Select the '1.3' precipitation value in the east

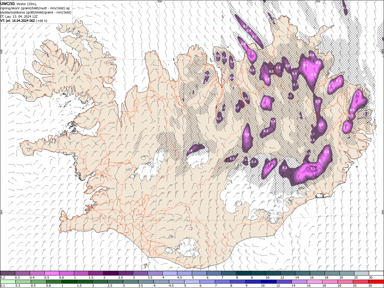click(358, 94)
